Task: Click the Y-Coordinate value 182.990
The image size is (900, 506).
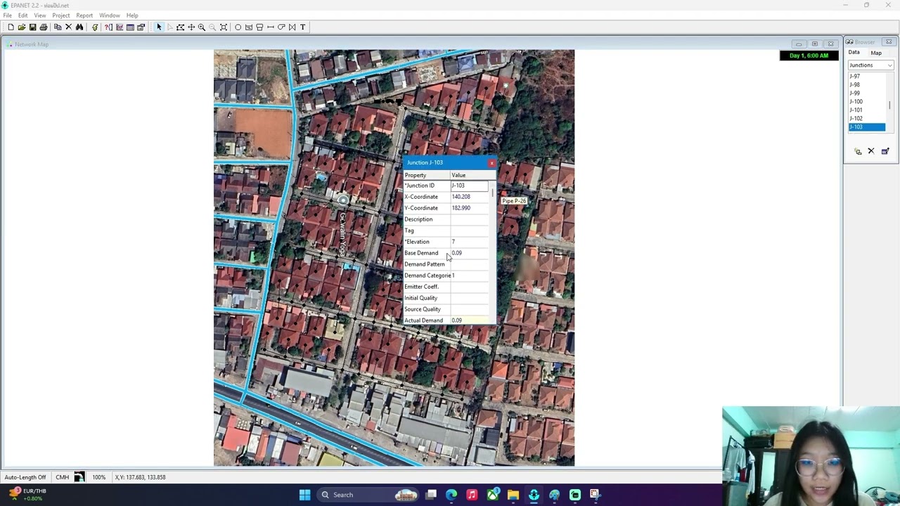Action: click(x=469, y=208)
